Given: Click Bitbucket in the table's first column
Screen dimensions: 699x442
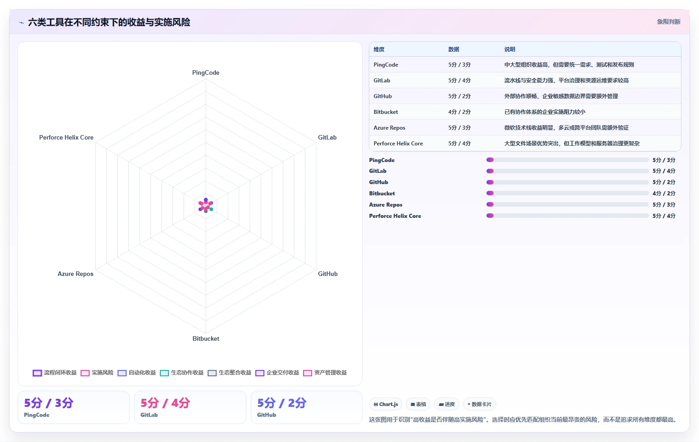Looking at the screenshot, I should pyautogui.click(x=386, y=112).
